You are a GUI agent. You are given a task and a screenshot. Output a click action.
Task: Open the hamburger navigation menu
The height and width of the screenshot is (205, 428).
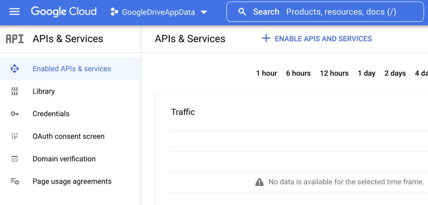tap(14, 12)
